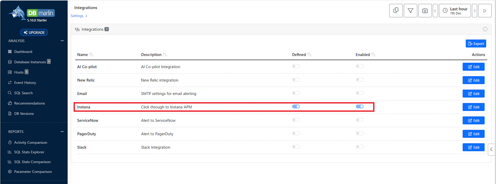496x184 pixels.
Task: Click the play button icon
Action: pos(485,11)
